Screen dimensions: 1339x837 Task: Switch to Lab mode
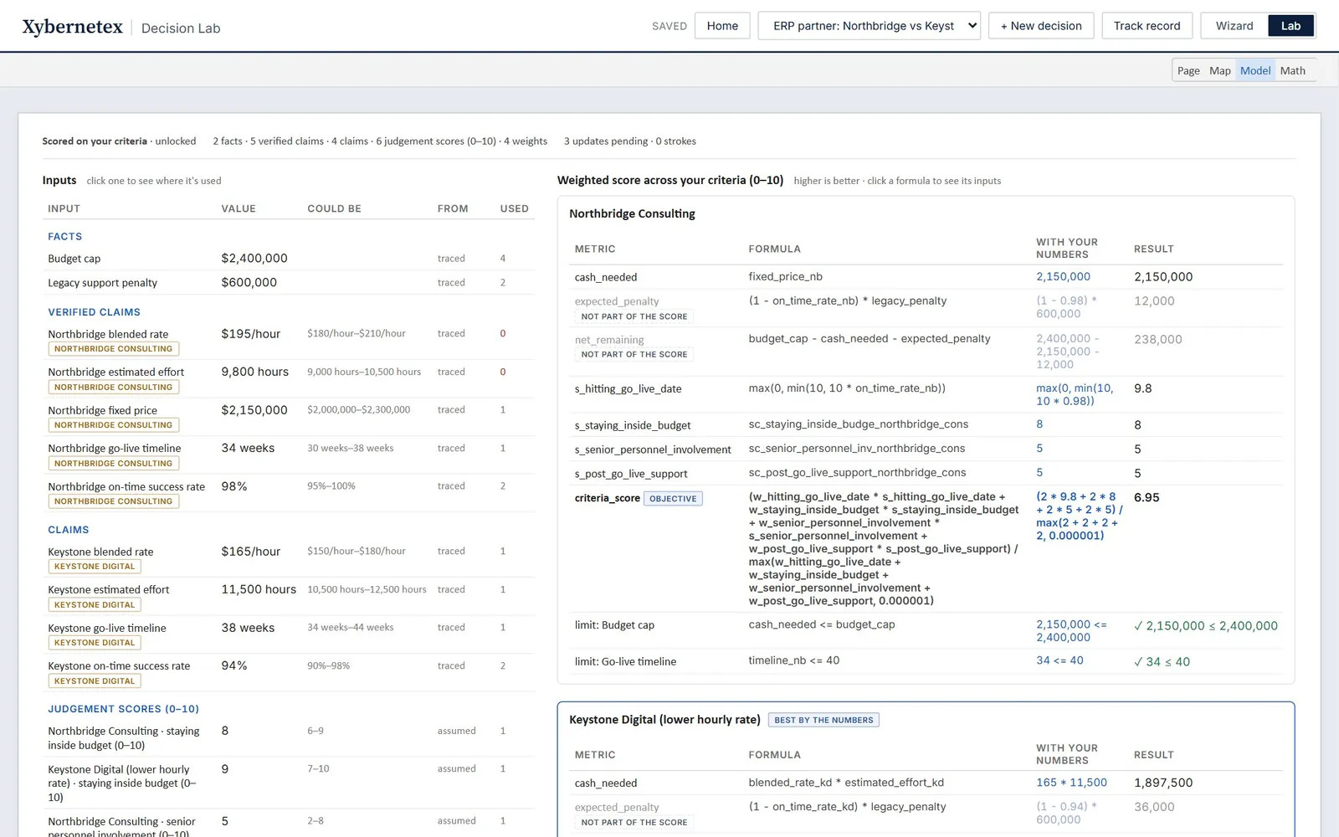pyautogui.click(x=1290, y=26)
